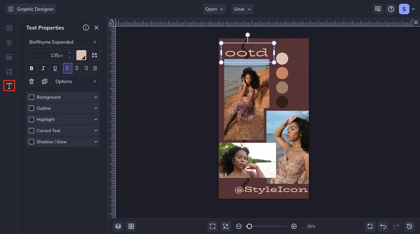This screenshot has height=234, width=420.
Task: Fit canvas to screen
Action: pos(212,226)
